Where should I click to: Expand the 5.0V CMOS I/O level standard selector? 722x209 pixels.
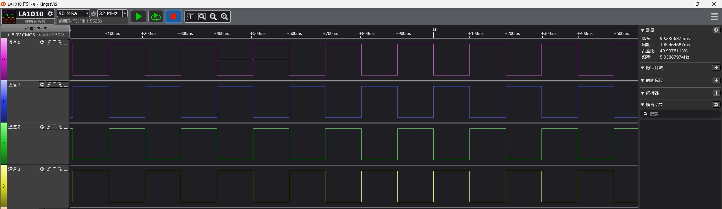click(x=35, y=35)
